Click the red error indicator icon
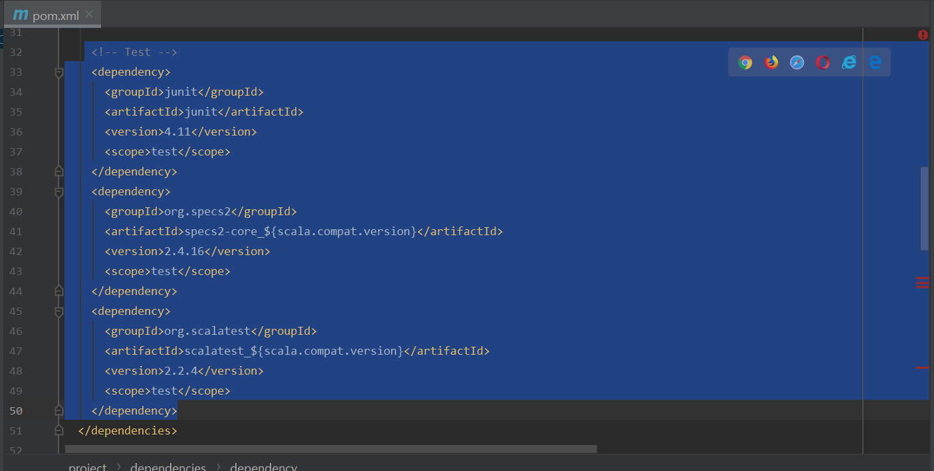 pyautogui.click(x=923, y=35)
